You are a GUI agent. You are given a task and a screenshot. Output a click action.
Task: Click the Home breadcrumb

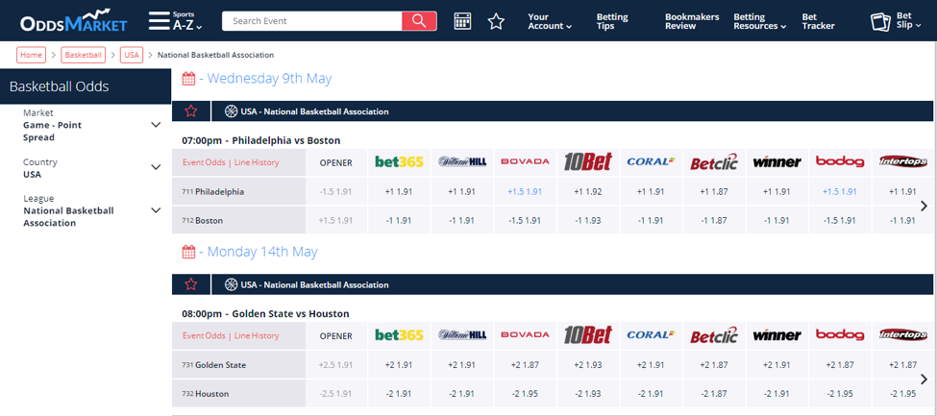31,55
